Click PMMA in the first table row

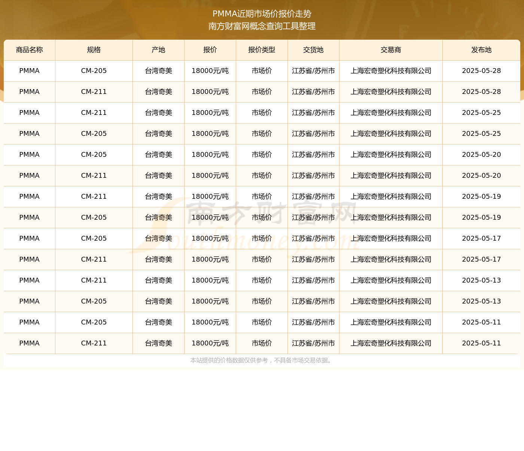click(x=30, y=71)
